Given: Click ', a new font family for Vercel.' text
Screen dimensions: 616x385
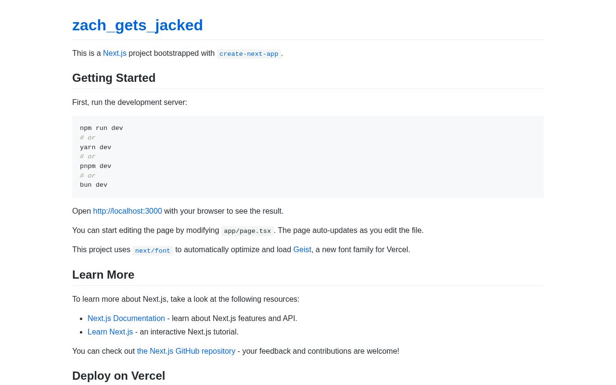Looking at the screenshot, I should click(361, 250).
